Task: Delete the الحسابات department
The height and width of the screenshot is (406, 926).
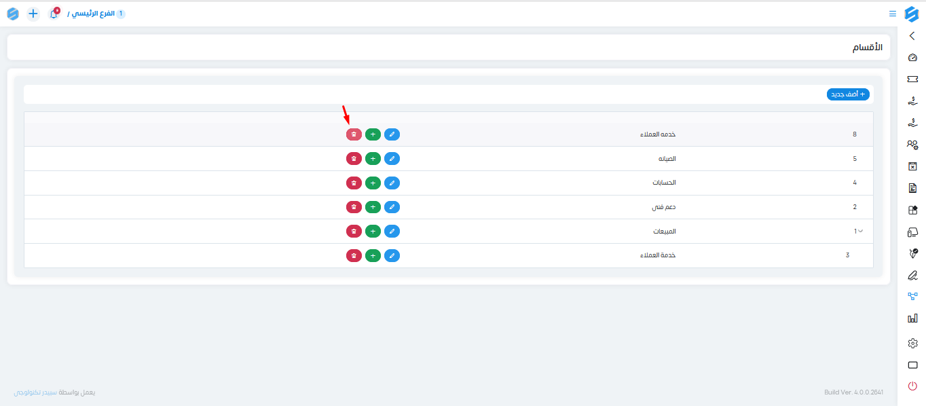Action: coord(354,183)
